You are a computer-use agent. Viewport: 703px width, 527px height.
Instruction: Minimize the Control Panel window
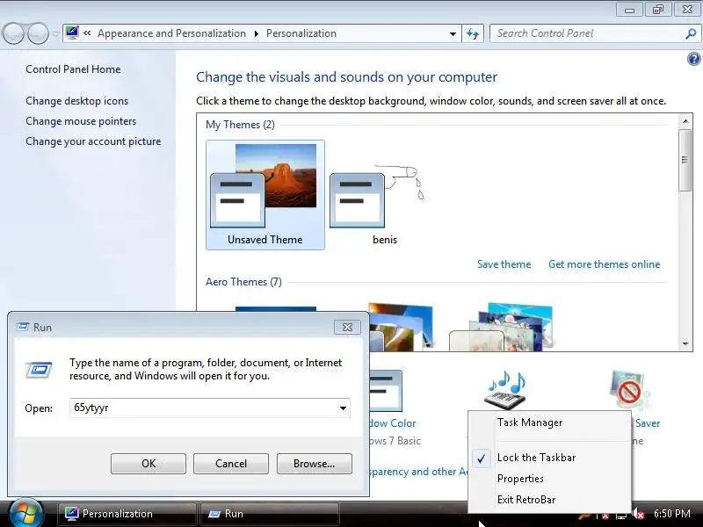tap(629, 10)
